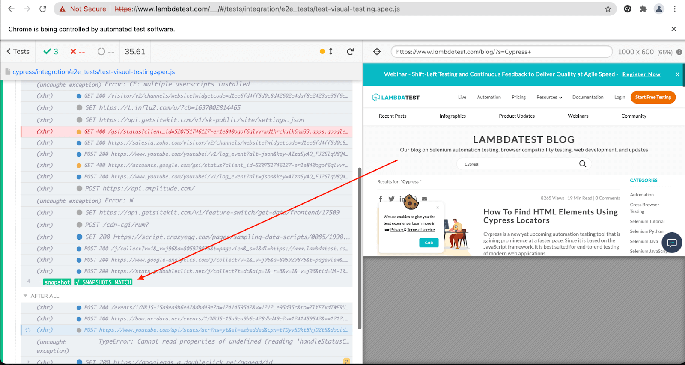
Task: Open viewport info icon next to 65%
Action: pos(679,52)
